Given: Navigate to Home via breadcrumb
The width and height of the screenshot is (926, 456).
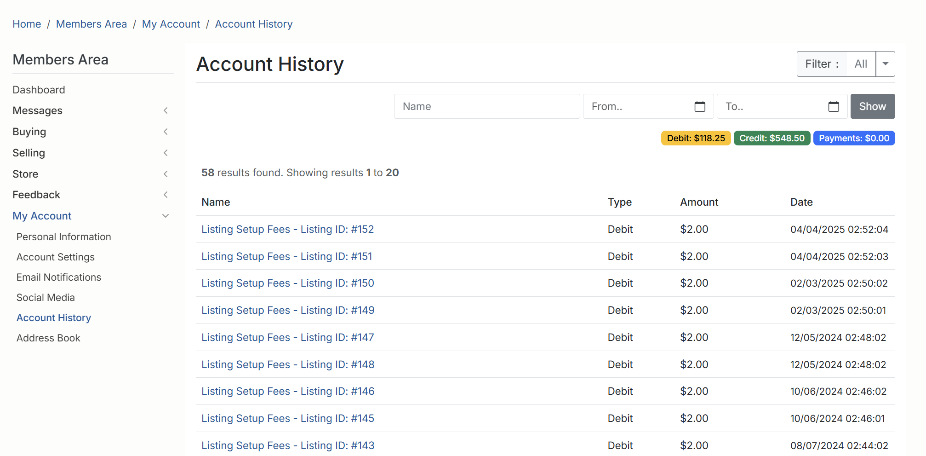Looking at the screenshot, I should point(27,24).
